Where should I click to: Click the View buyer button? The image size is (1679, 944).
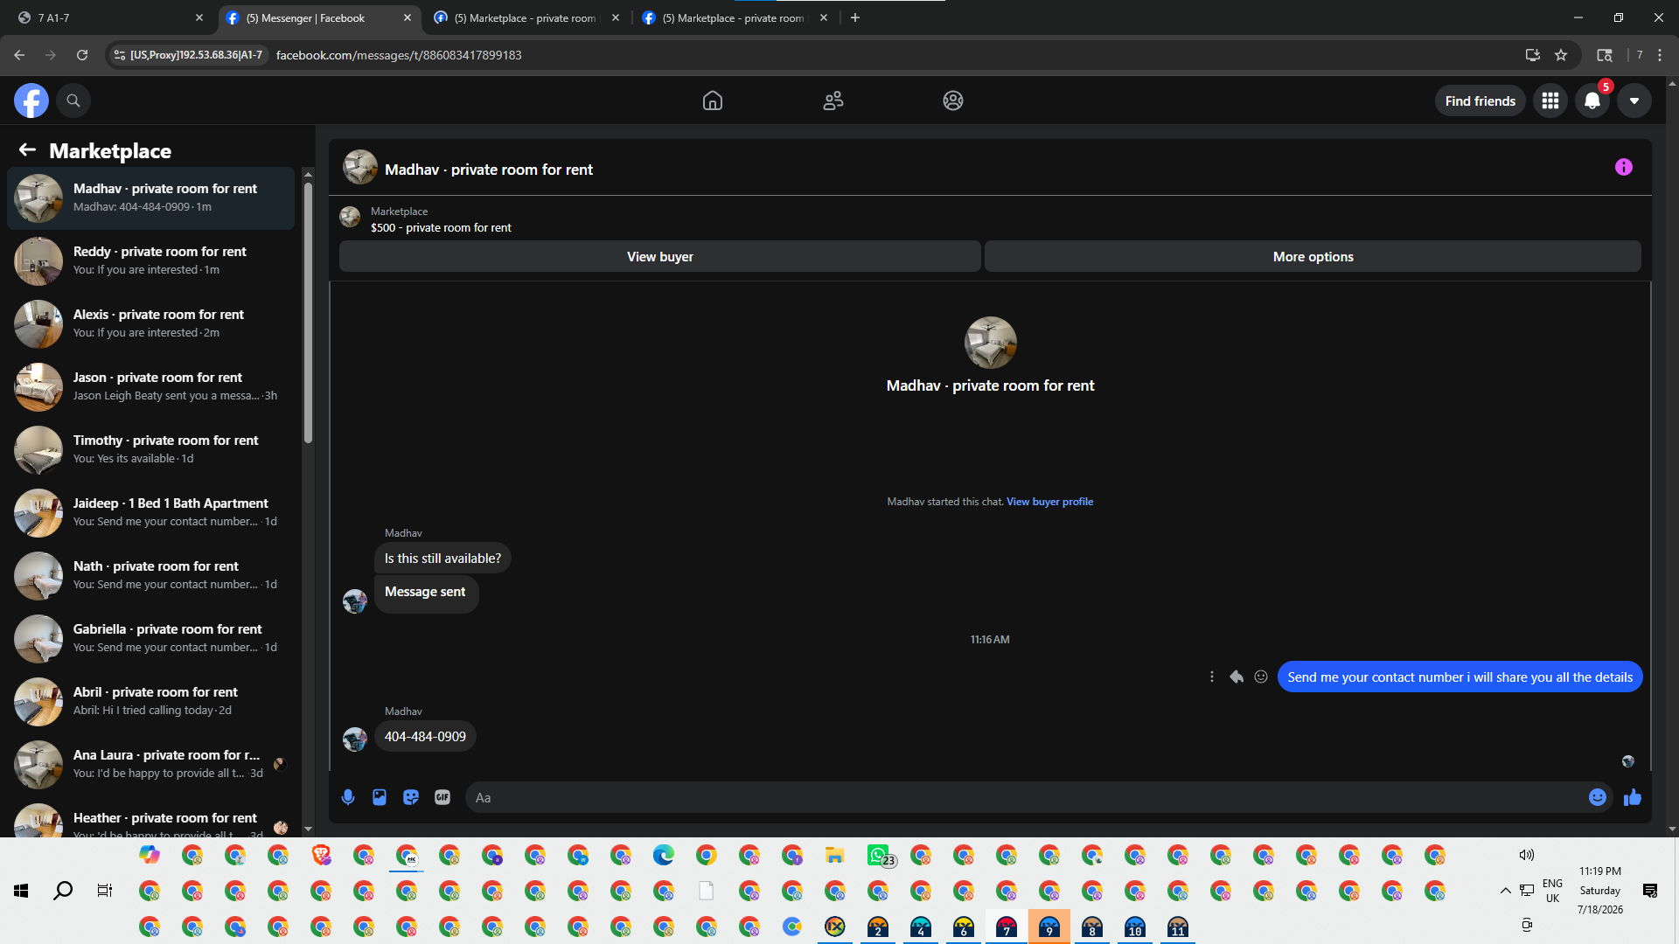click(x=660, y=257)
